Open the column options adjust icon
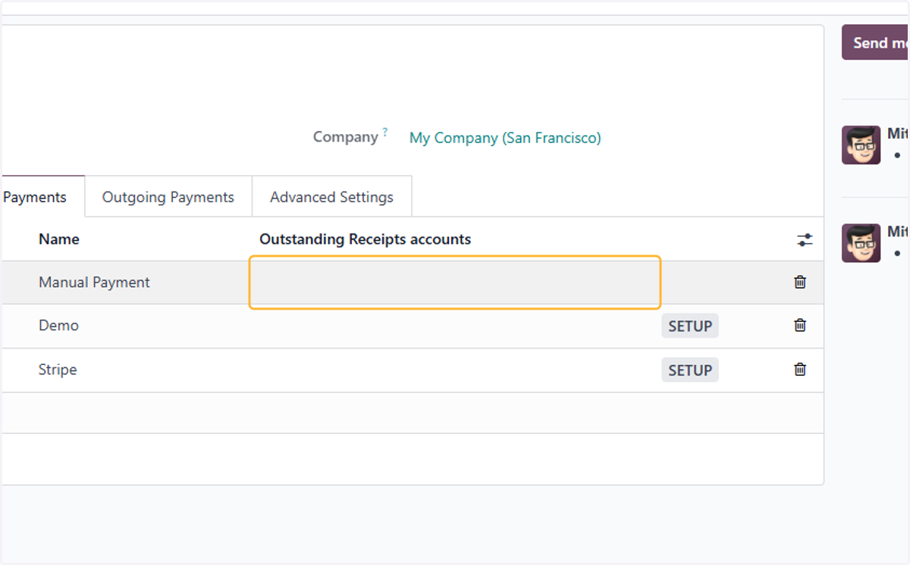The height and width of the screenshot is (565, 910). [805, 240]
